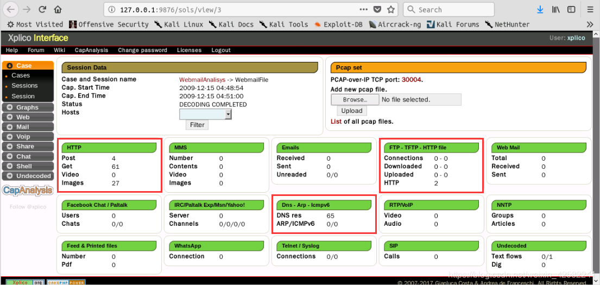The height and width of the screenshot is (285, 600).
Task: Expand the Mail sidebar section
Action: [27, 127]
